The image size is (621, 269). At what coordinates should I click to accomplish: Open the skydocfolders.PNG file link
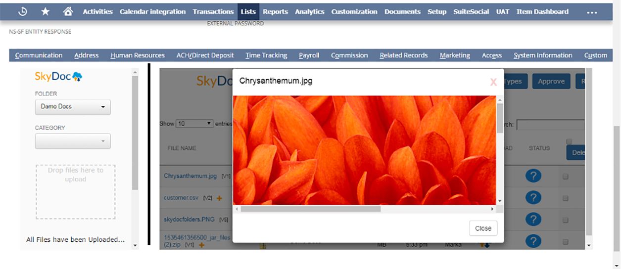coord(190,220)
